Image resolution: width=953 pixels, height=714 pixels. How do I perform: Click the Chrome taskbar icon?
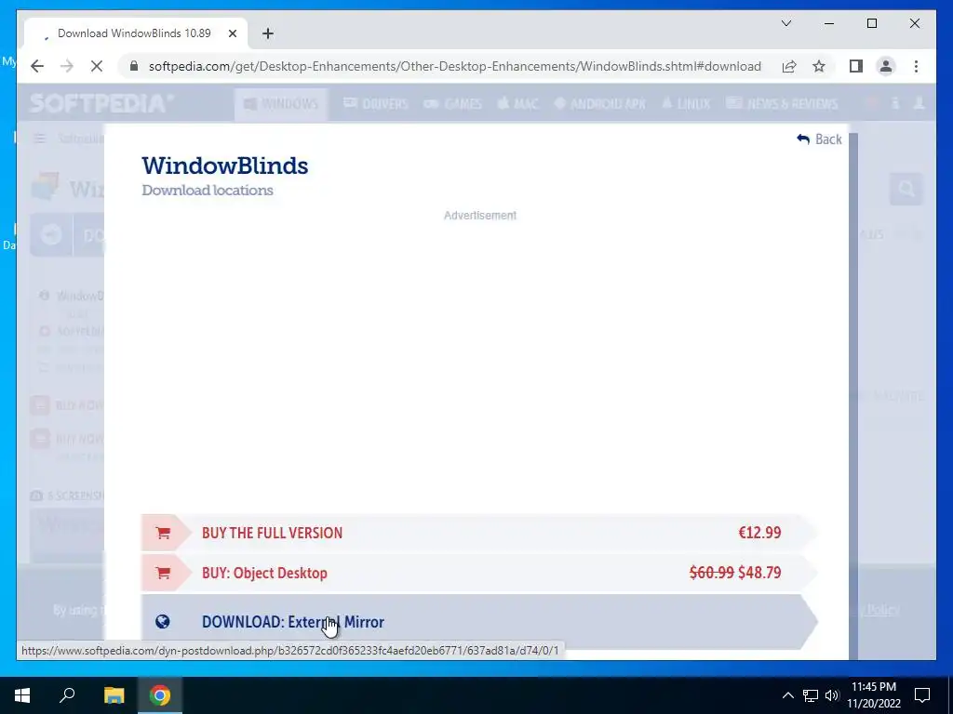coord(160,695)
